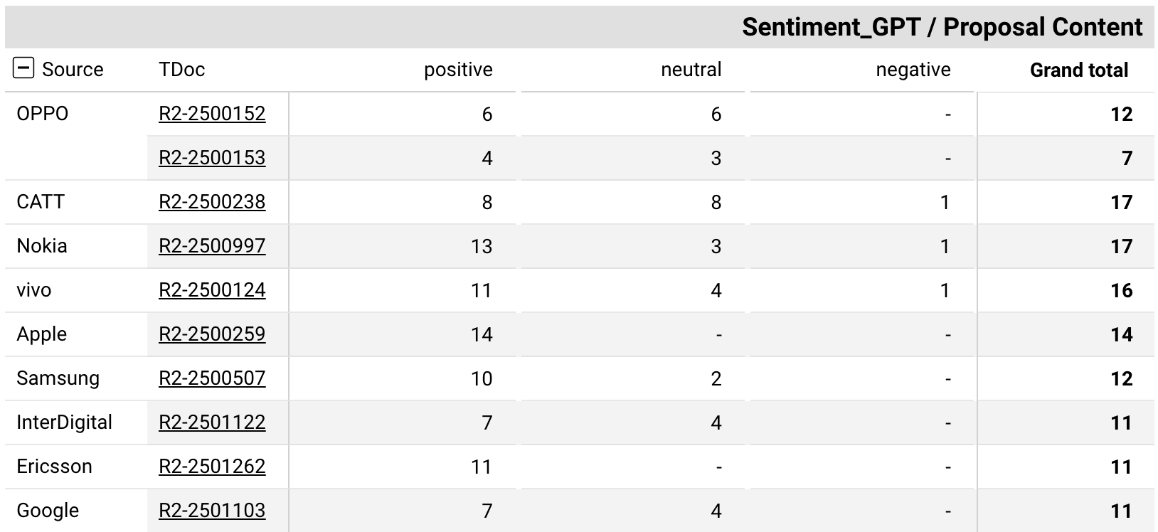Select the Sentiment_GPT / Proposal Content title
This screenshot has height=532, width=1158.
tap(942, 27)
